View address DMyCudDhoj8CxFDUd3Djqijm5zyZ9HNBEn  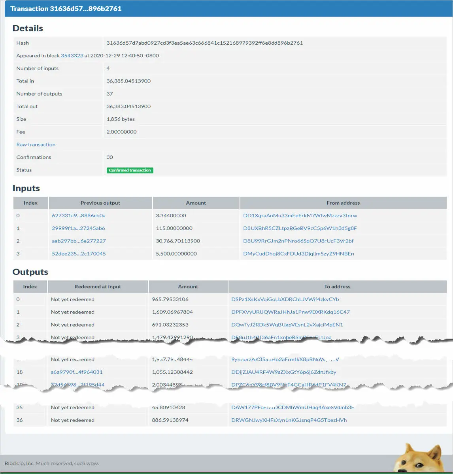(x=298, y=254)
